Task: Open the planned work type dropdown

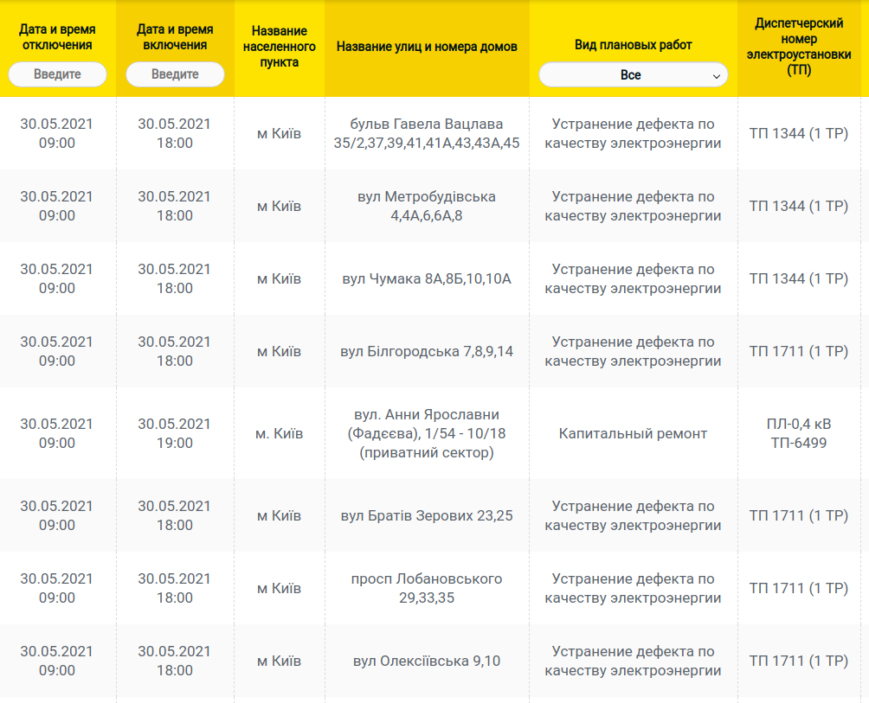Action: click(x=634, y=74)
